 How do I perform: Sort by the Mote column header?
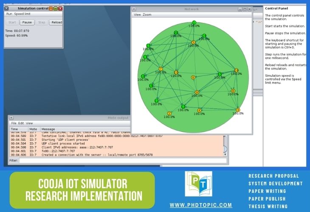tap(34, 129)
